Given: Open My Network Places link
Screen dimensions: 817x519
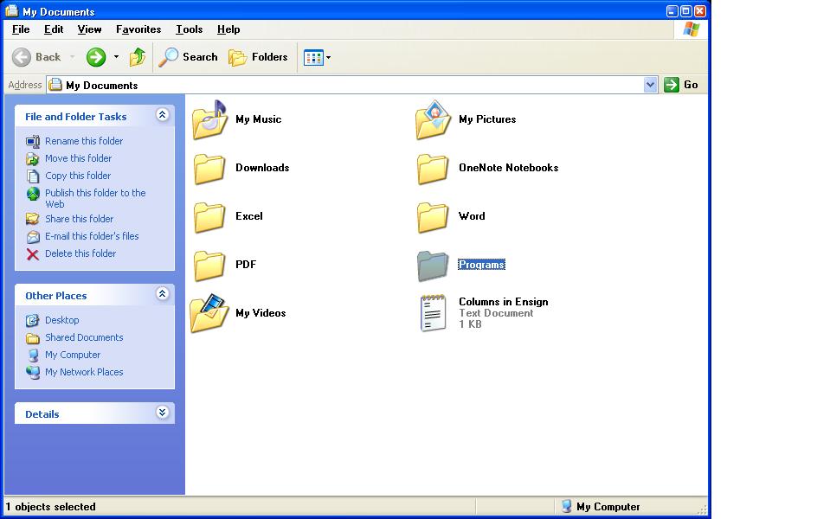Looking at the screenshot, I should click(84, 372).
